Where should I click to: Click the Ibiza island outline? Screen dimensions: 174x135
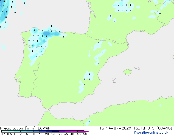114,79
